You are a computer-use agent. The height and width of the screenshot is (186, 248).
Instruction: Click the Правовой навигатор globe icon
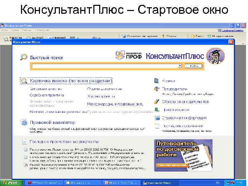pyautogui.click(x=24, y=123)
